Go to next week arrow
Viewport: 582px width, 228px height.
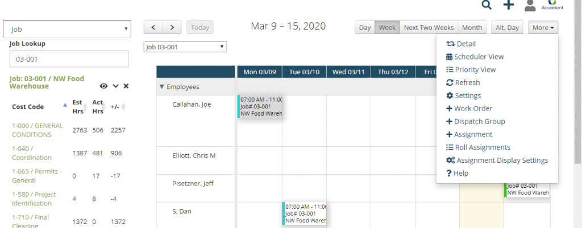tap(172, 27)
